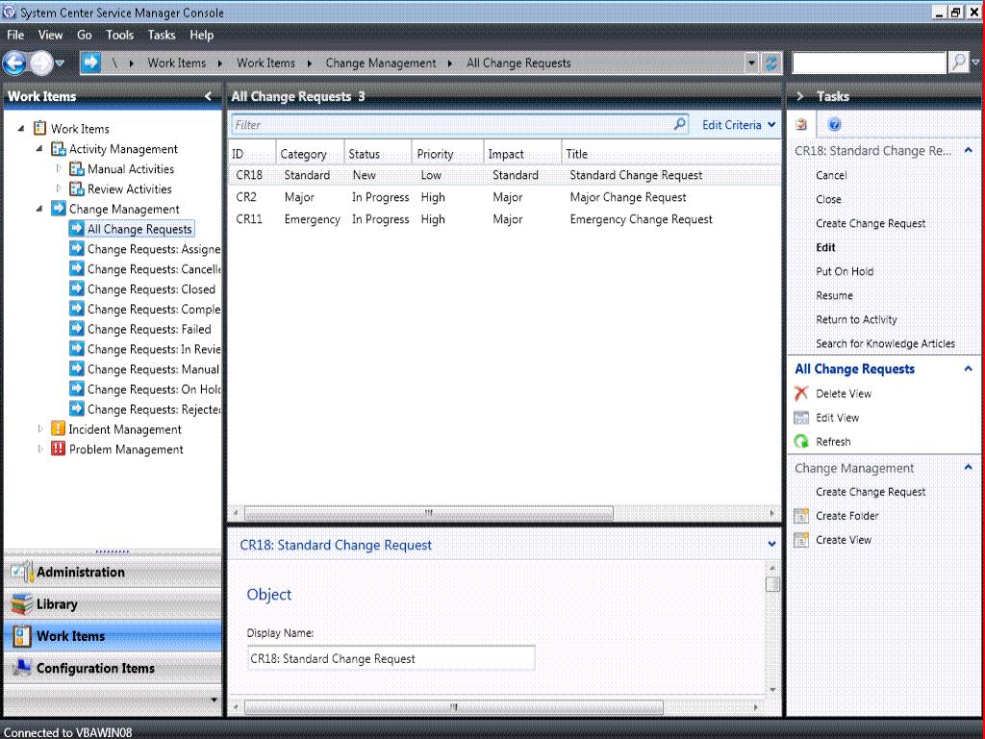Collapse the Work Items root node
Viewport: 985px width, 739px height.
click(21, 128)
